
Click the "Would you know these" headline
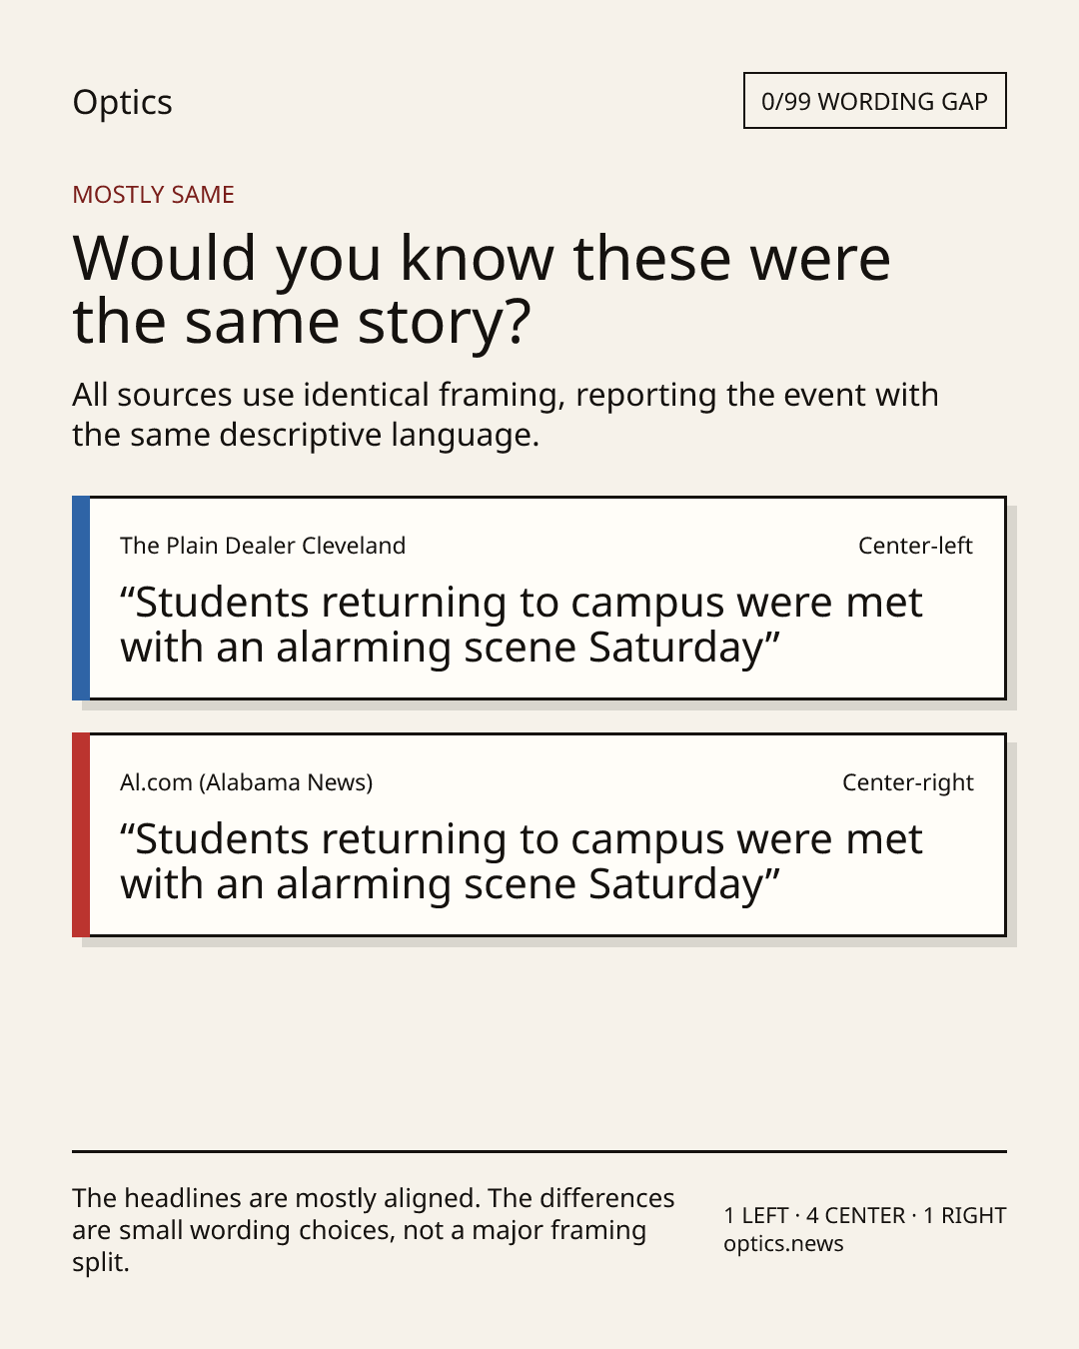[x=482, y=290]
